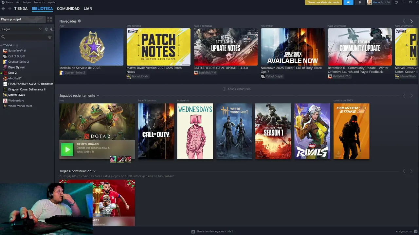Switch to the BIBLIOTECA tab
419x235 pixels.
[x=42, y=8]
